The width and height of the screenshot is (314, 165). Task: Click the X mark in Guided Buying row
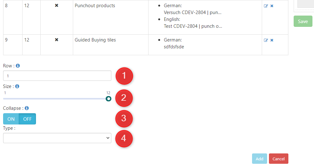click(57, 40)
